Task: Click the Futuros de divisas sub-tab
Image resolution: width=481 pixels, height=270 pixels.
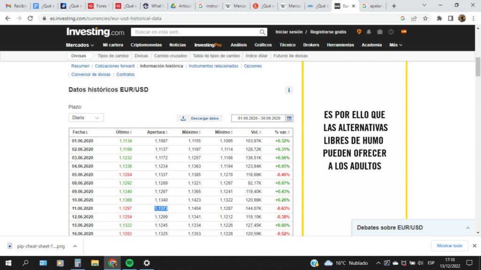Action: coord(290,56)
